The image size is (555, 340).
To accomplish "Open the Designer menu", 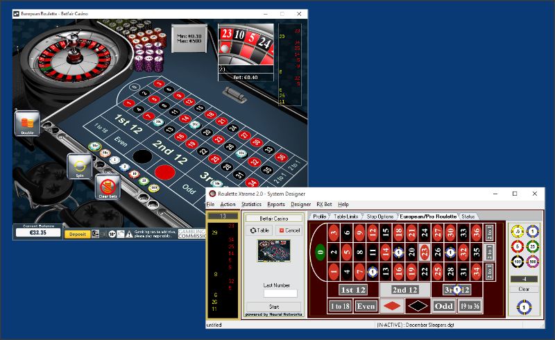I will (301, 205).
